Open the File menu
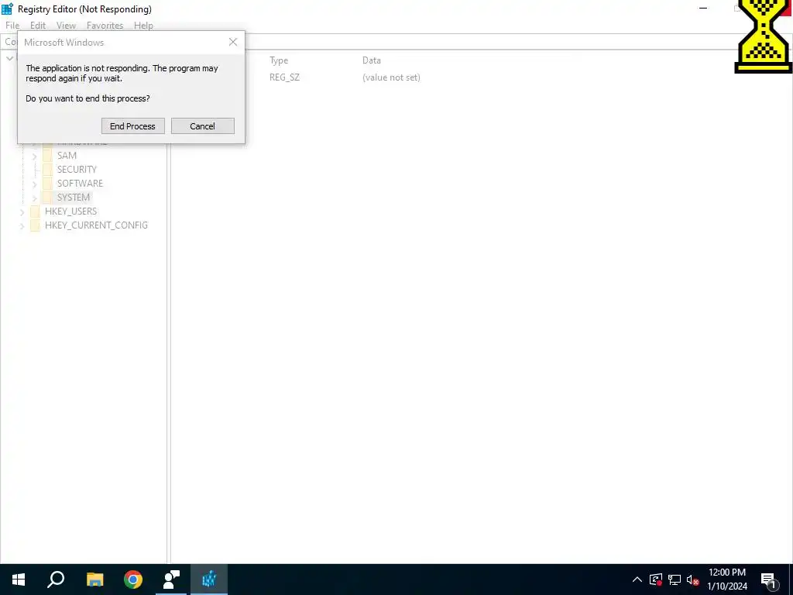The height and width of the screenshot is (595, 793). 12,26
